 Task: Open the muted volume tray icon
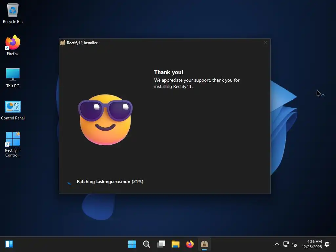pyautogui.click(x=294, y=244)
